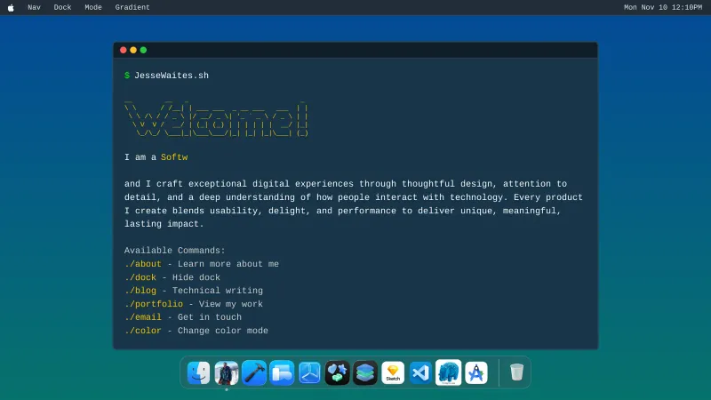The image size is (711, 400).
Task: Open Android Studio compass icon in dock
Action: [x=476, y=372]
